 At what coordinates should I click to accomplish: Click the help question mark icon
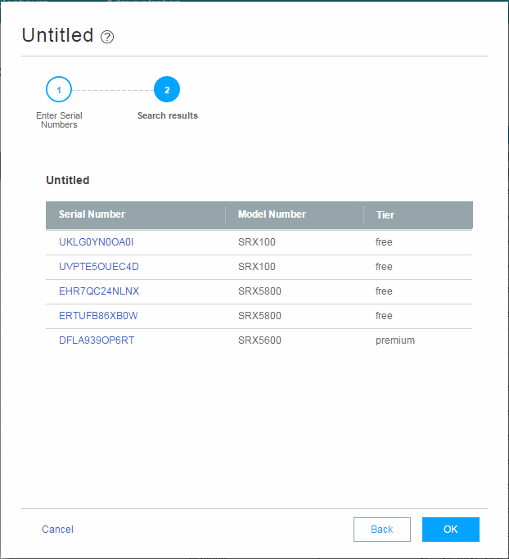pos(107,37)
